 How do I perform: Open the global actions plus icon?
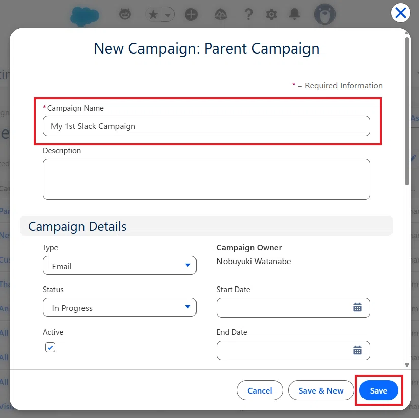(x=191, y=14)
